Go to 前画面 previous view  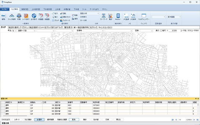point(40,16)
